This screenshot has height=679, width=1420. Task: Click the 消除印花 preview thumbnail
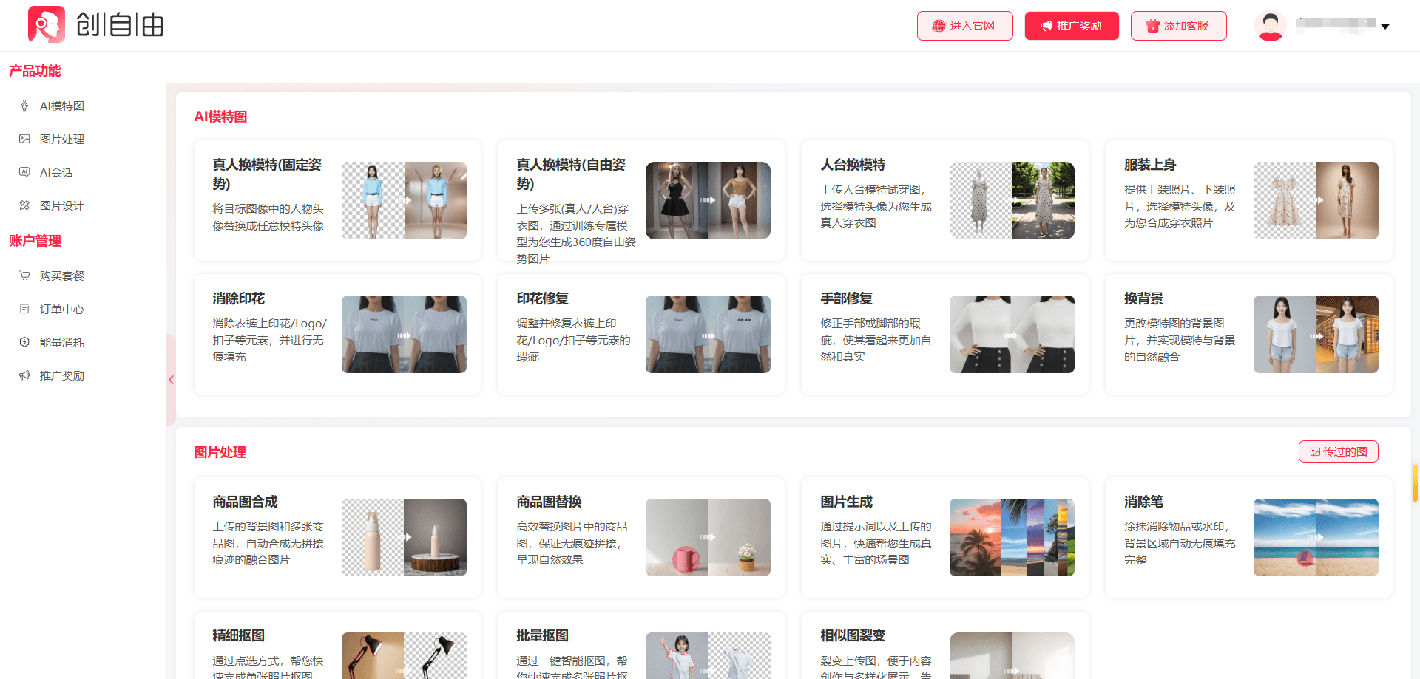(404, 334)
